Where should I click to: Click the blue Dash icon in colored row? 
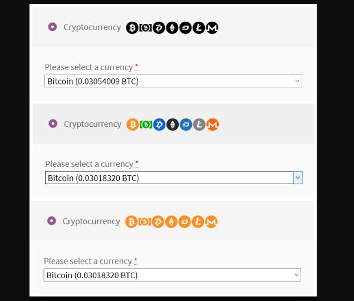pos(186,125)
